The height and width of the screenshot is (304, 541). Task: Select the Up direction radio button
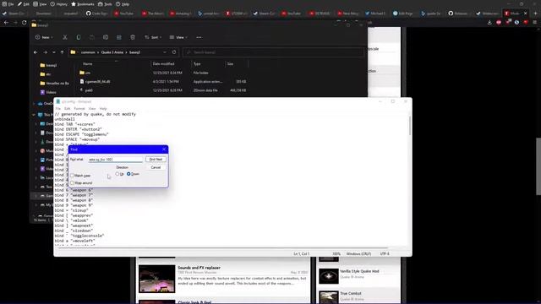tap(117, 174)
